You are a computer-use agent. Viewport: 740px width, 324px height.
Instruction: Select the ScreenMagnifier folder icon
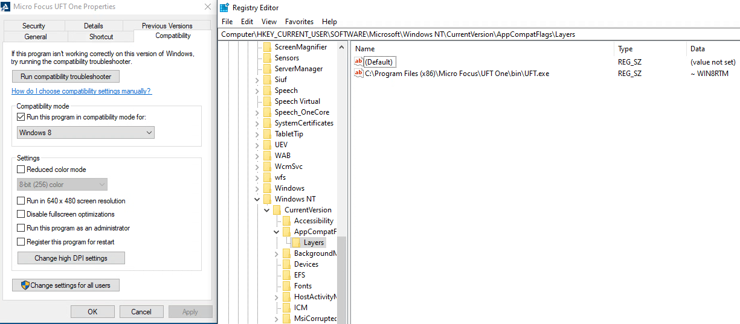coord(267,47)
